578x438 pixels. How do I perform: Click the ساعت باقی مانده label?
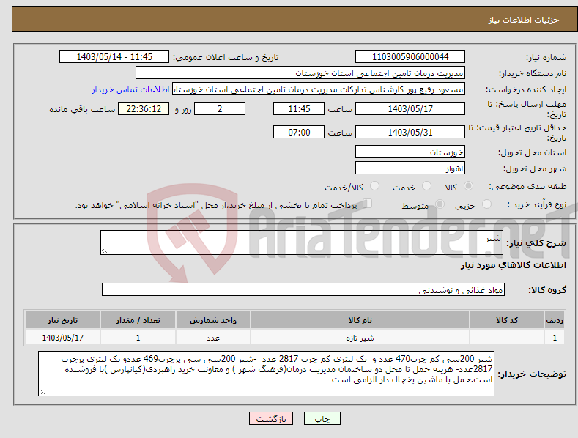82,109
